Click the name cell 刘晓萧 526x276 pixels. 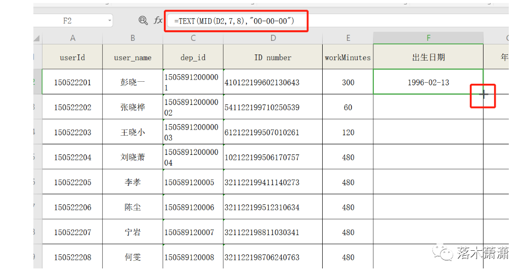[x=133, y=157]
